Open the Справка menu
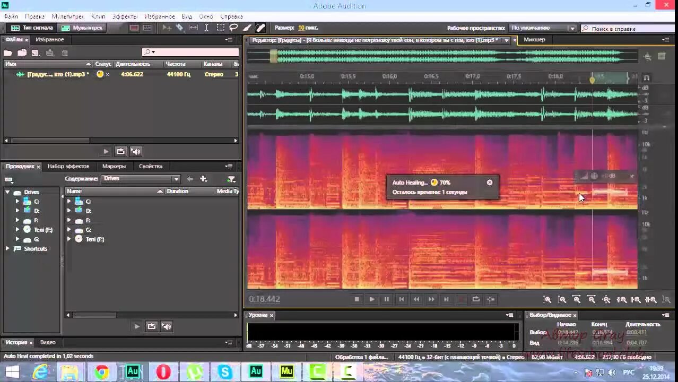 tap(231, 16)
